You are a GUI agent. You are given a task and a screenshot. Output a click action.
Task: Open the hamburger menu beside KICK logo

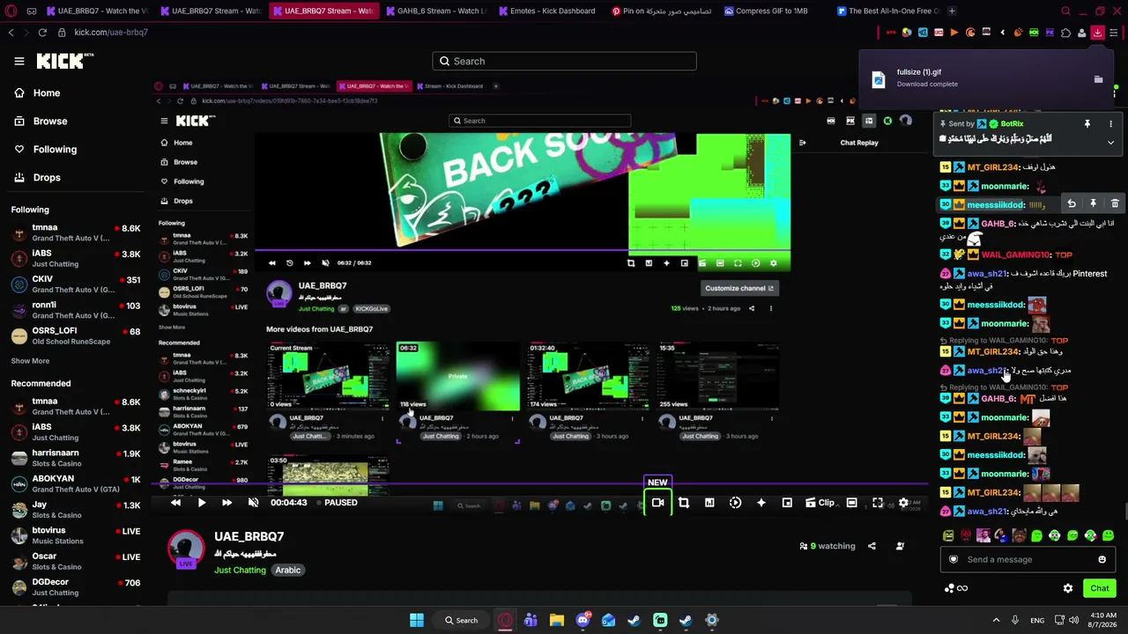click(19, 61)
